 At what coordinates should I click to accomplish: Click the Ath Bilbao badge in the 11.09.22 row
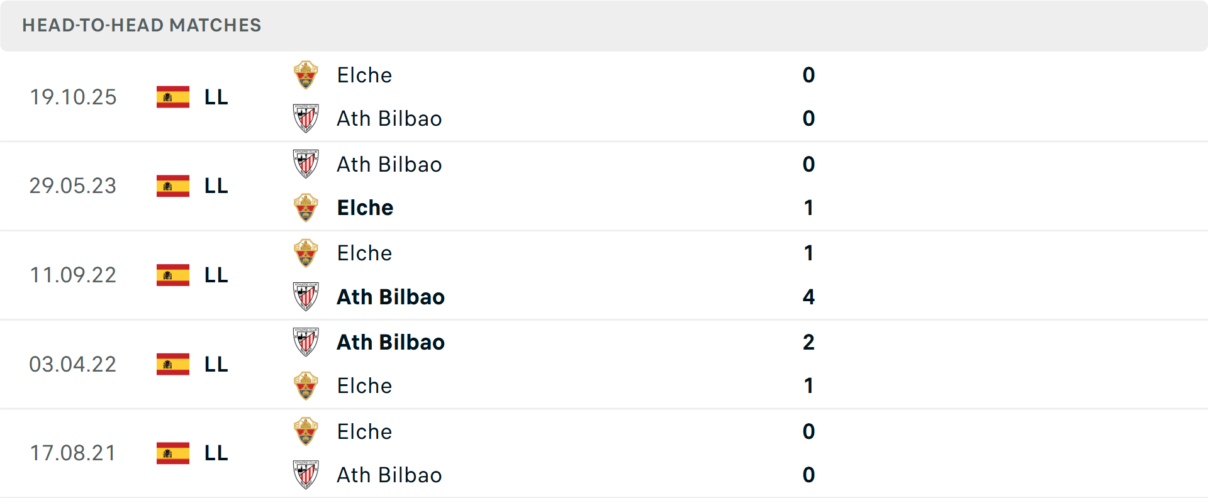[306, 297]
